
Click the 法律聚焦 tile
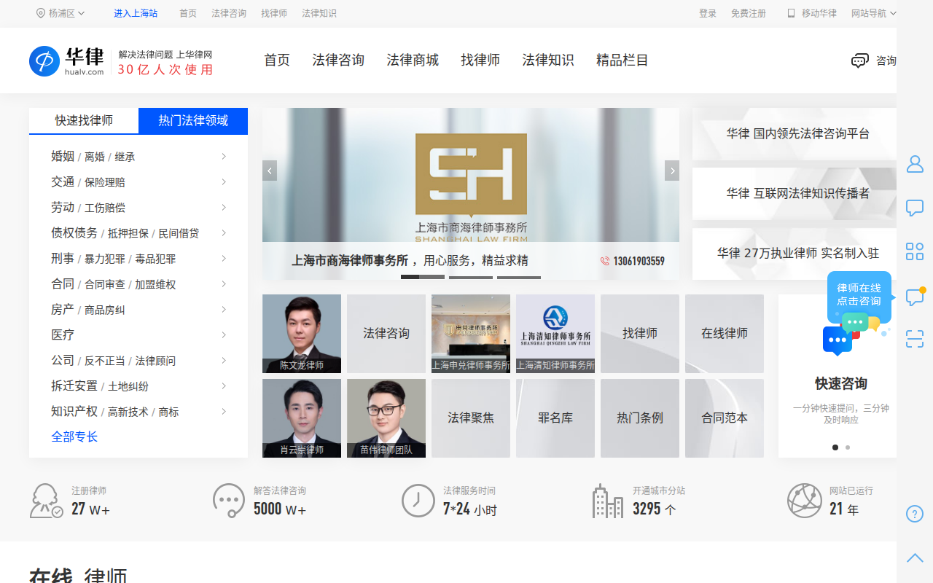pyautogui.click(x=471, y=418)
